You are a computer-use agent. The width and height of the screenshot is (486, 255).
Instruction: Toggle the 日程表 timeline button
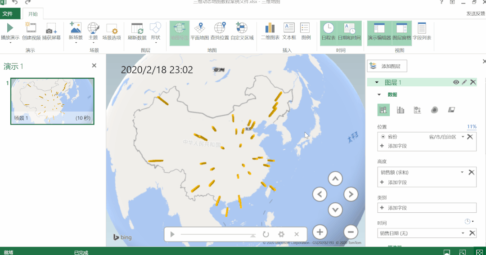(328, 33)
